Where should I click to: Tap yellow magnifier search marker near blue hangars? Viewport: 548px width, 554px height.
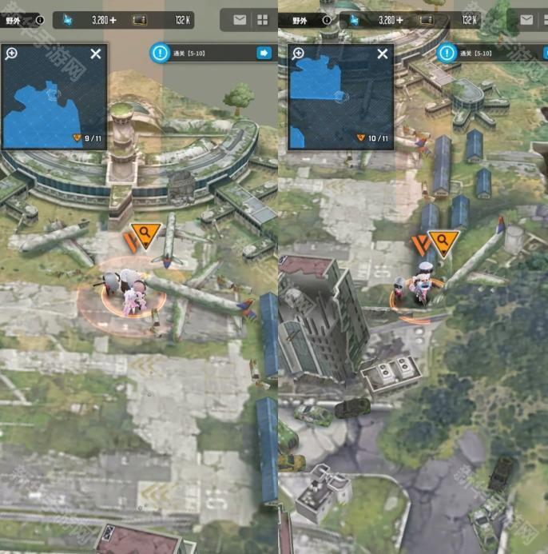[443, 244]
